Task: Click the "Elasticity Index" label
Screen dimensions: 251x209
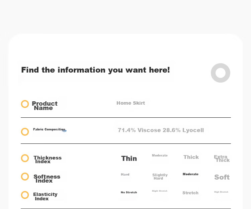Action: pyautogui.click(x=45, y=196)
